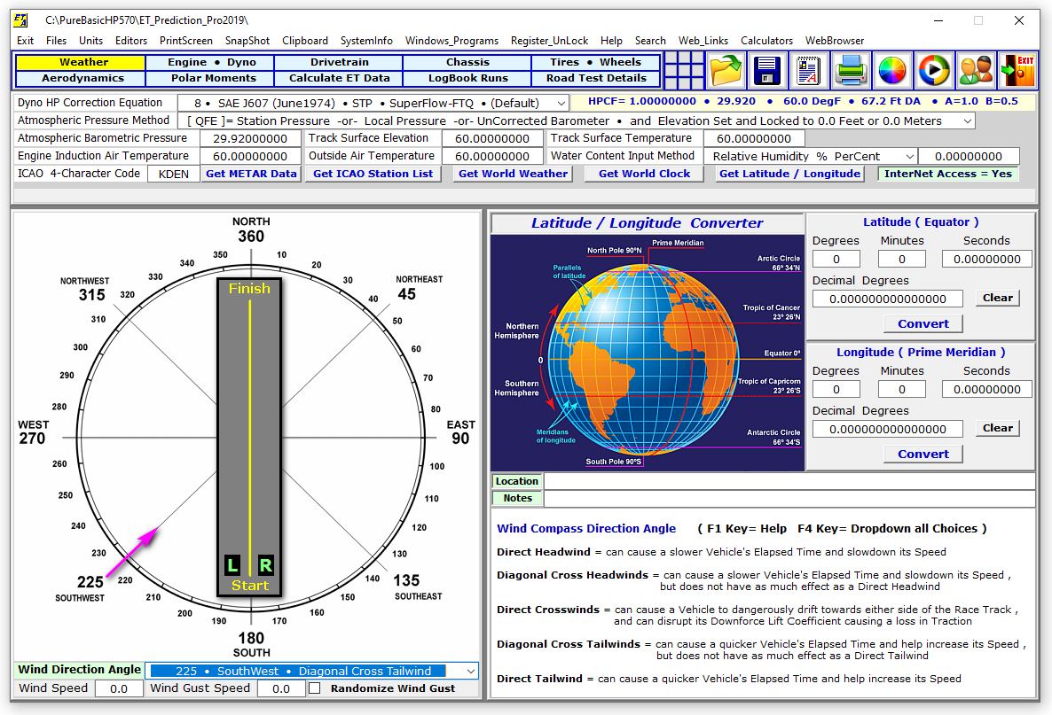This screenshot has height=715, width=1052.
Task: Click the Get World Weather button
Action: [x=513, y=174]
